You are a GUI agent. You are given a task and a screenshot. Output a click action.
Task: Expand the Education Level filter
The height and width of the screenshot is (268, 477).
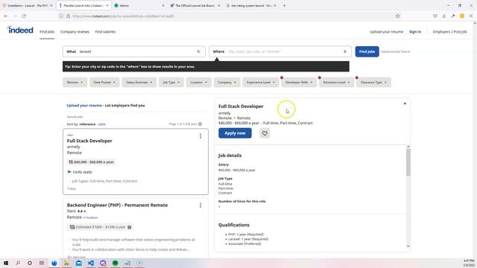point(336,83)
